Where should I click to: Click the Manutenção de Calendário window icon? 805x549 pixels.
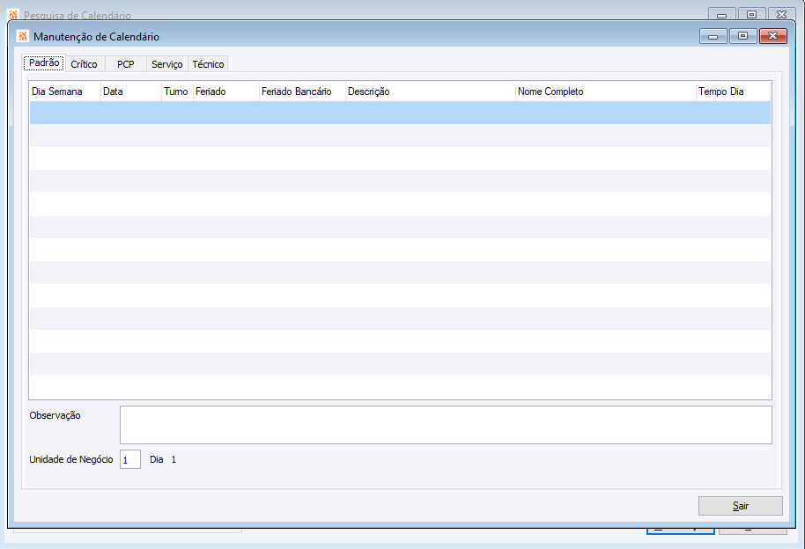(x=23, y=36)
